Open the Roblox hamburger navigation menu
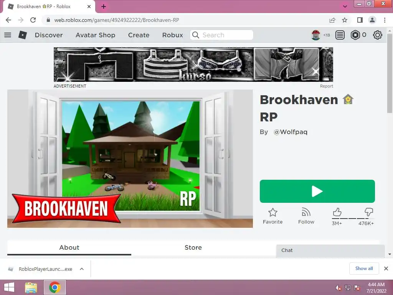 coord(8,35)
